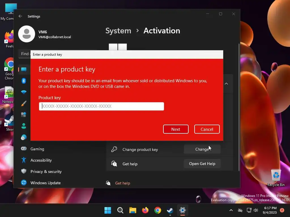This screenshot has height=217, width=290.
Task: Follow the orange Get help link
Action: click(x=122, y=183)
